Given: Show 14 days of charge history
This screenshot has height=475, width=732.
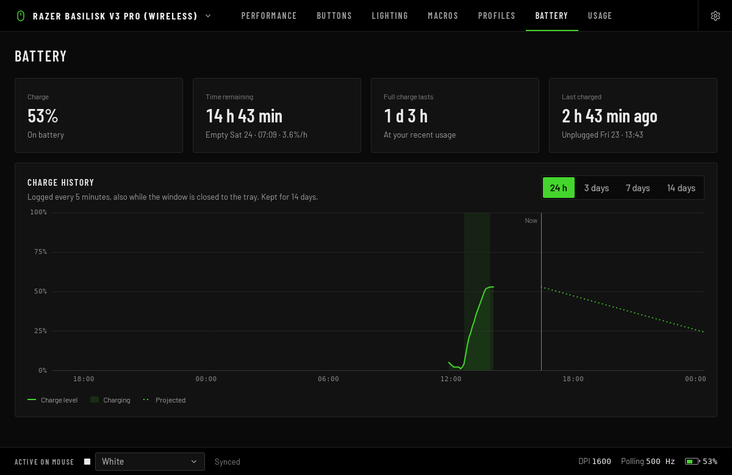Looking at the screenshot, I should [x=681, y=188].
